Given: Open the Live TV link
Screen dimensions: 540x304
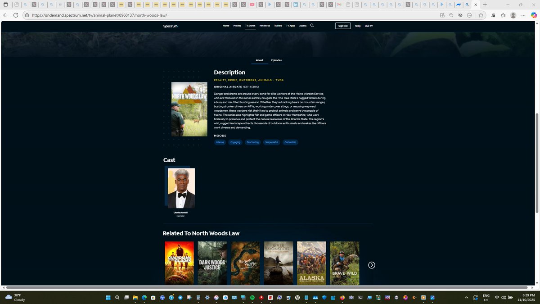Looking at the screenshot, I should (369, 26).
